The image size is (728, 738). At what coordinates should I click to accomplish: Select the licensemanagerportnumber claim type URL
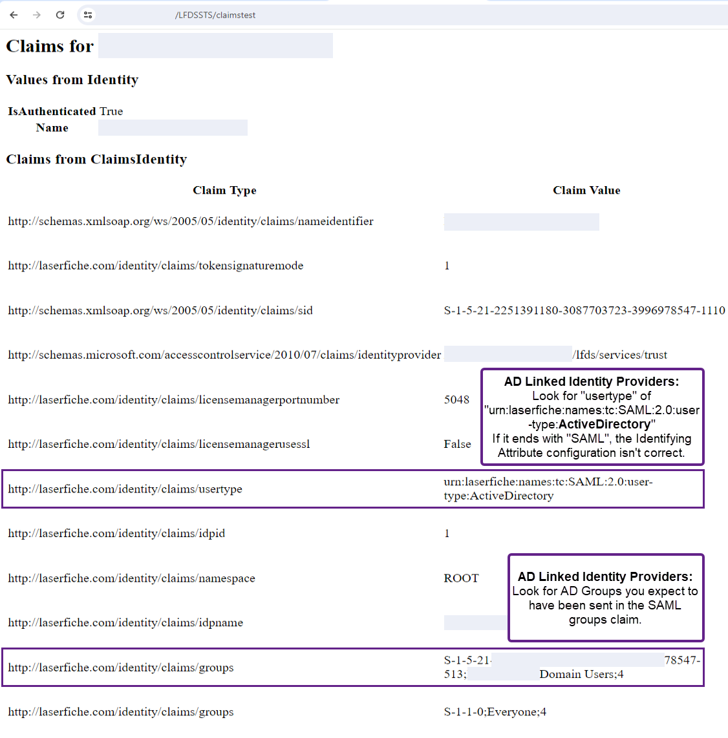pyautogui.click(x=174, y=399)
